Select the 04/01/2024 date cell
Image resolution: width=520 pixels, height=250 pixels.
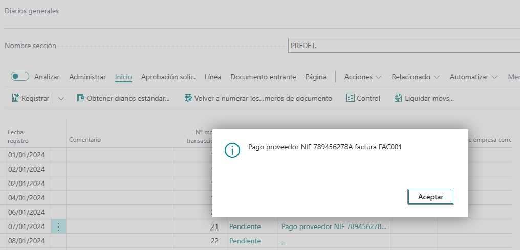pyautogui.click(x=28, y=198)
